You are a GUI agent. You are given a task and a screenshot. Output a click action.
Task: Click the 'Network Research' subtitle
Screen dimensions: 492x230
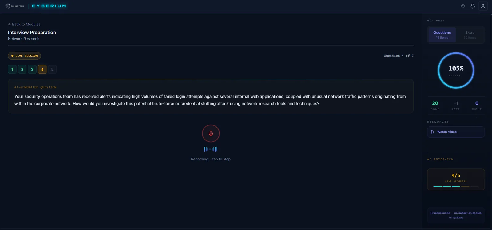(24, 39)
